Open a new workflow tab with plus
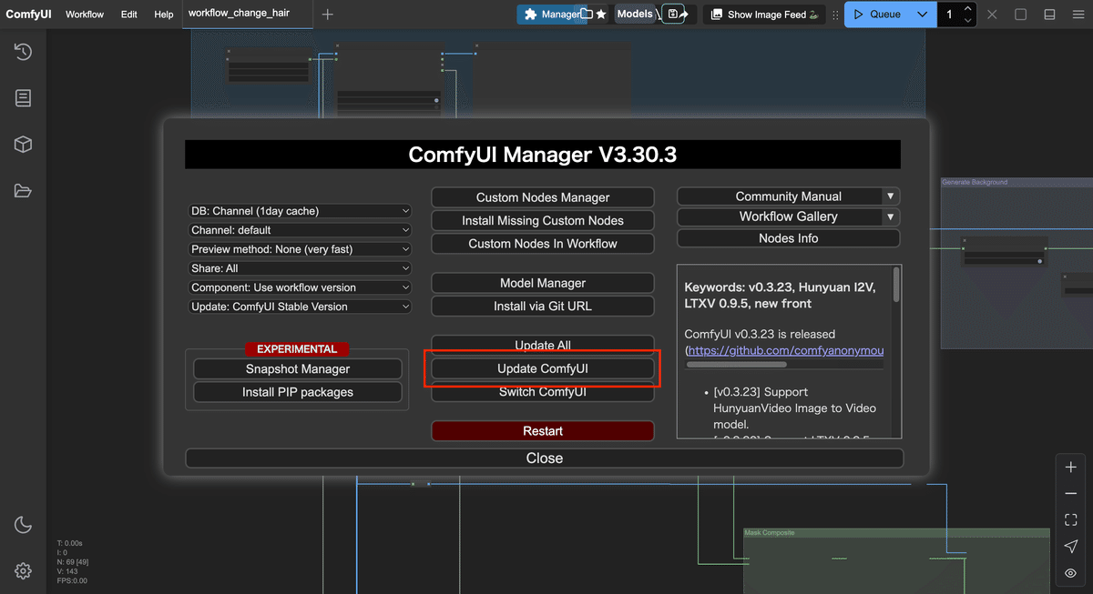Screen dimensions: 1093x594 (328, 15)
